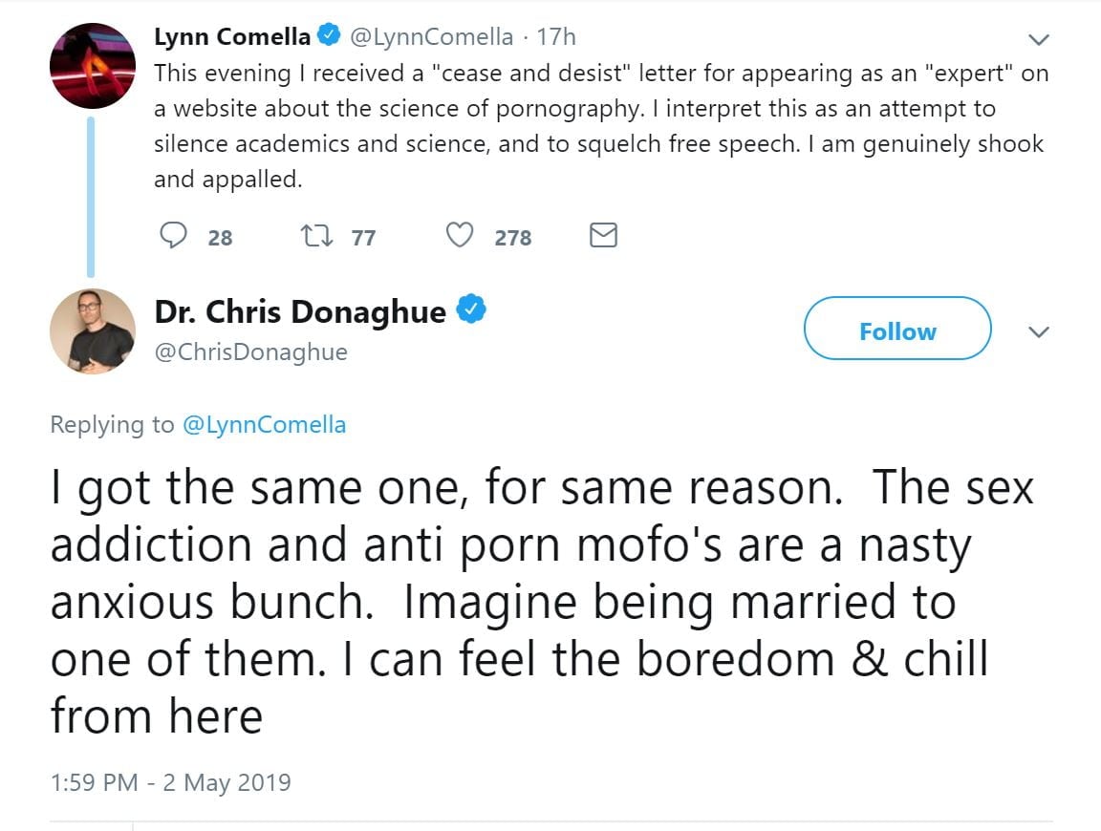
Task: Click Dr. Chris Donaghue's verified badge
Action: (x=473, y=310)
